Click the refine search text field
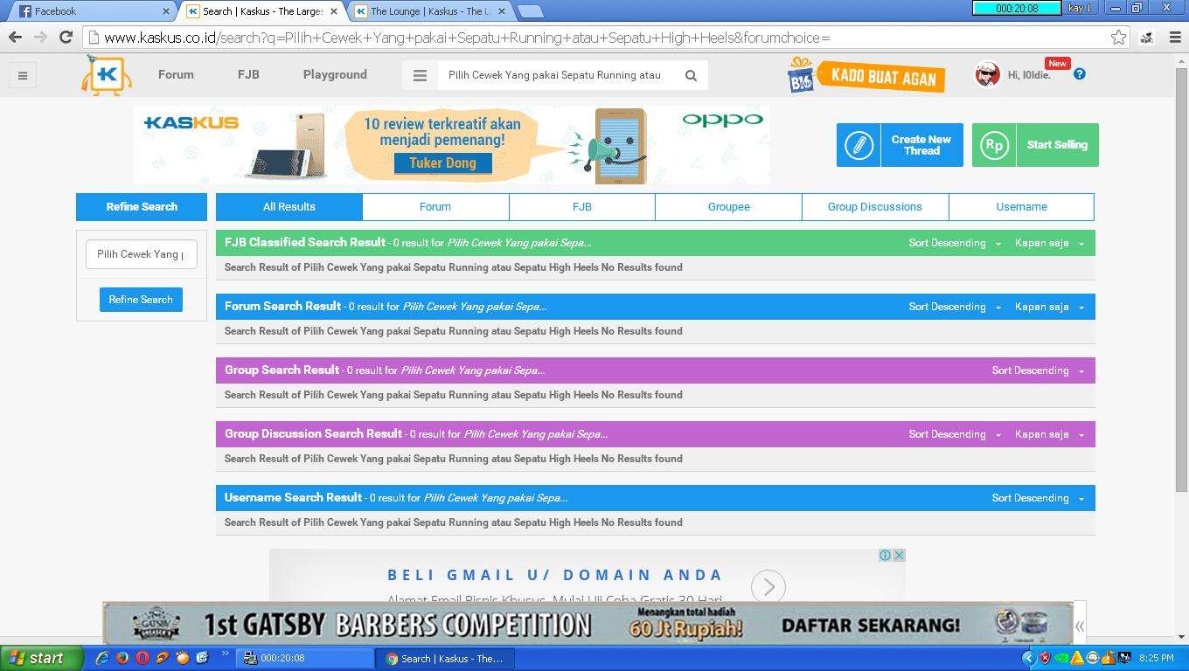 141,254
